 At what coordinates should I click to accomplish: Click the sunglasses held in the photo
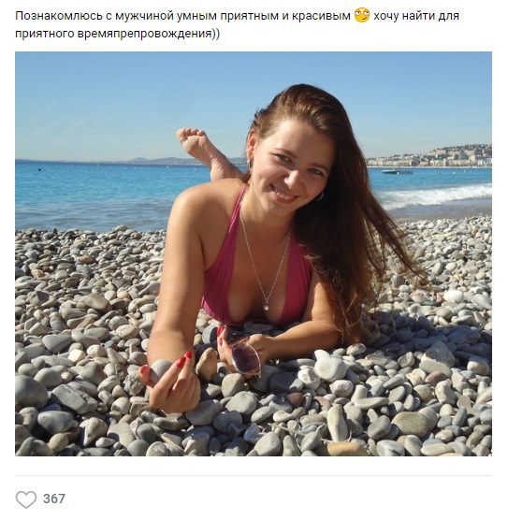245,357
